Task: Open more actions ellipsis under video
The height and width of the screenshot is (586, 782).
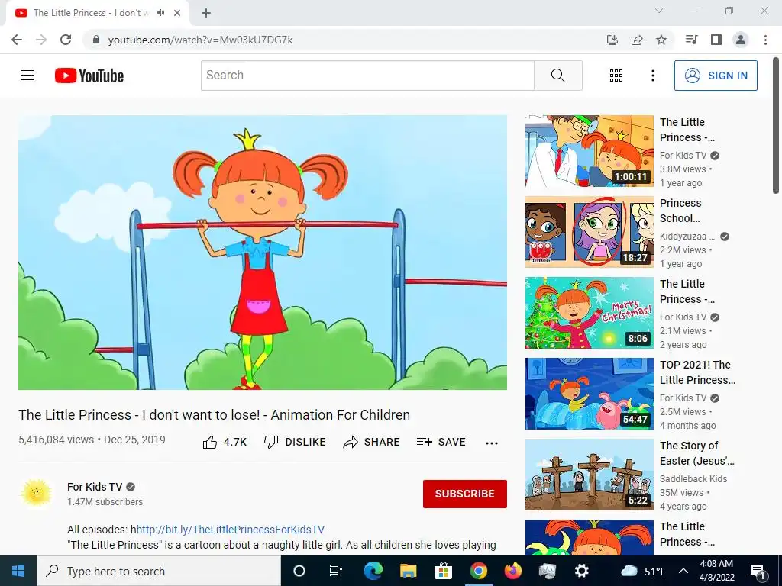Action: [x=492, y=443]
